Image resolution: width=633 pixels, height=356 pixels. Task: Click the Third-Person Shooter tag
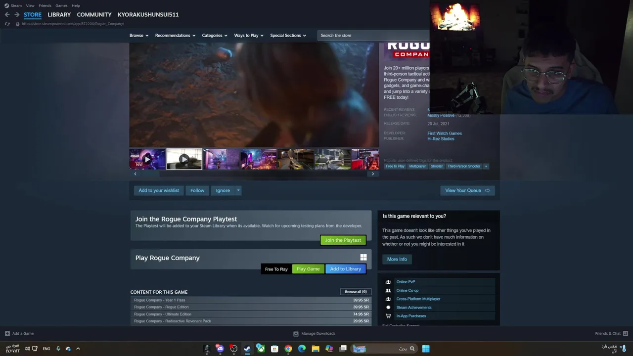pyautogui.click(x=464, y=166)
